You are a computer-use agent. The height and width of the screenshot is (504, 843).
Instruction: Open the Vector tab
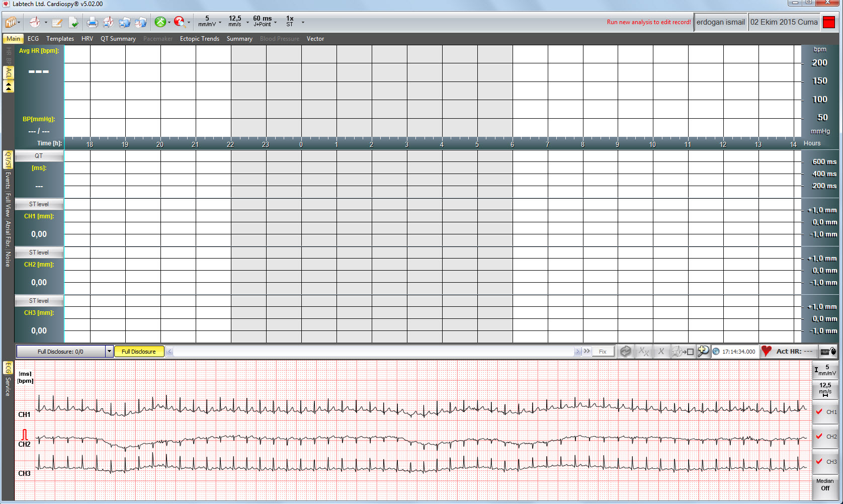pyautogui.click(x=315, y=39)
